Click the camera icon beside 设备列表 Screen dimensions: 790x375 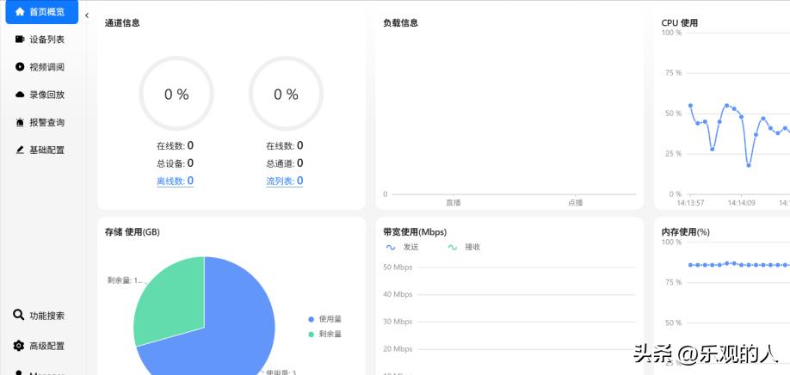click(x=20, y=40)
